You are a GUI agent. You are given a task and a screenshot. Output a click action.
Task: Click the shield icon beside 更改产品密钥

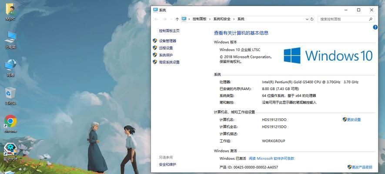(x=350, y=167)
